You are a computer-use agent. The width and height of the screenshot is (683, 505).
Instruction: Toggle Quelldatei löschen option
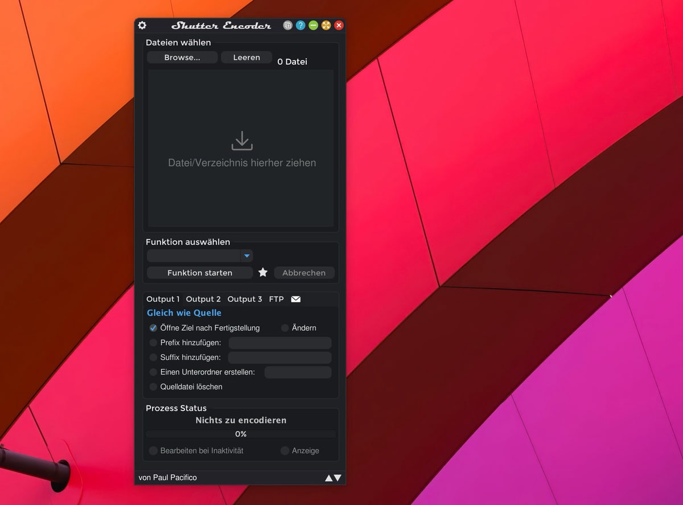tap(153, 387)
